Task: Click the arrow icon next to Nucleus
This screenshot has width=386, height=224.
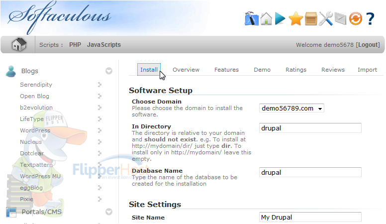Action: (99, 142)
